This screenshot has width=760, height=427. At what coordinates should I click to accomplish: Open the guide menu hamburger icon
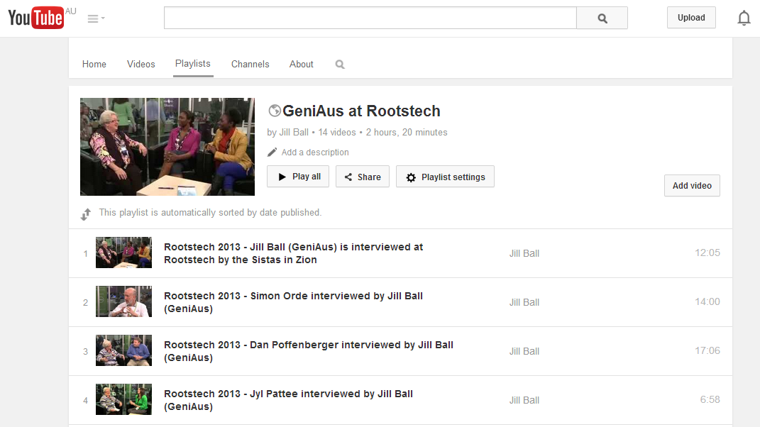click(96, 18)
